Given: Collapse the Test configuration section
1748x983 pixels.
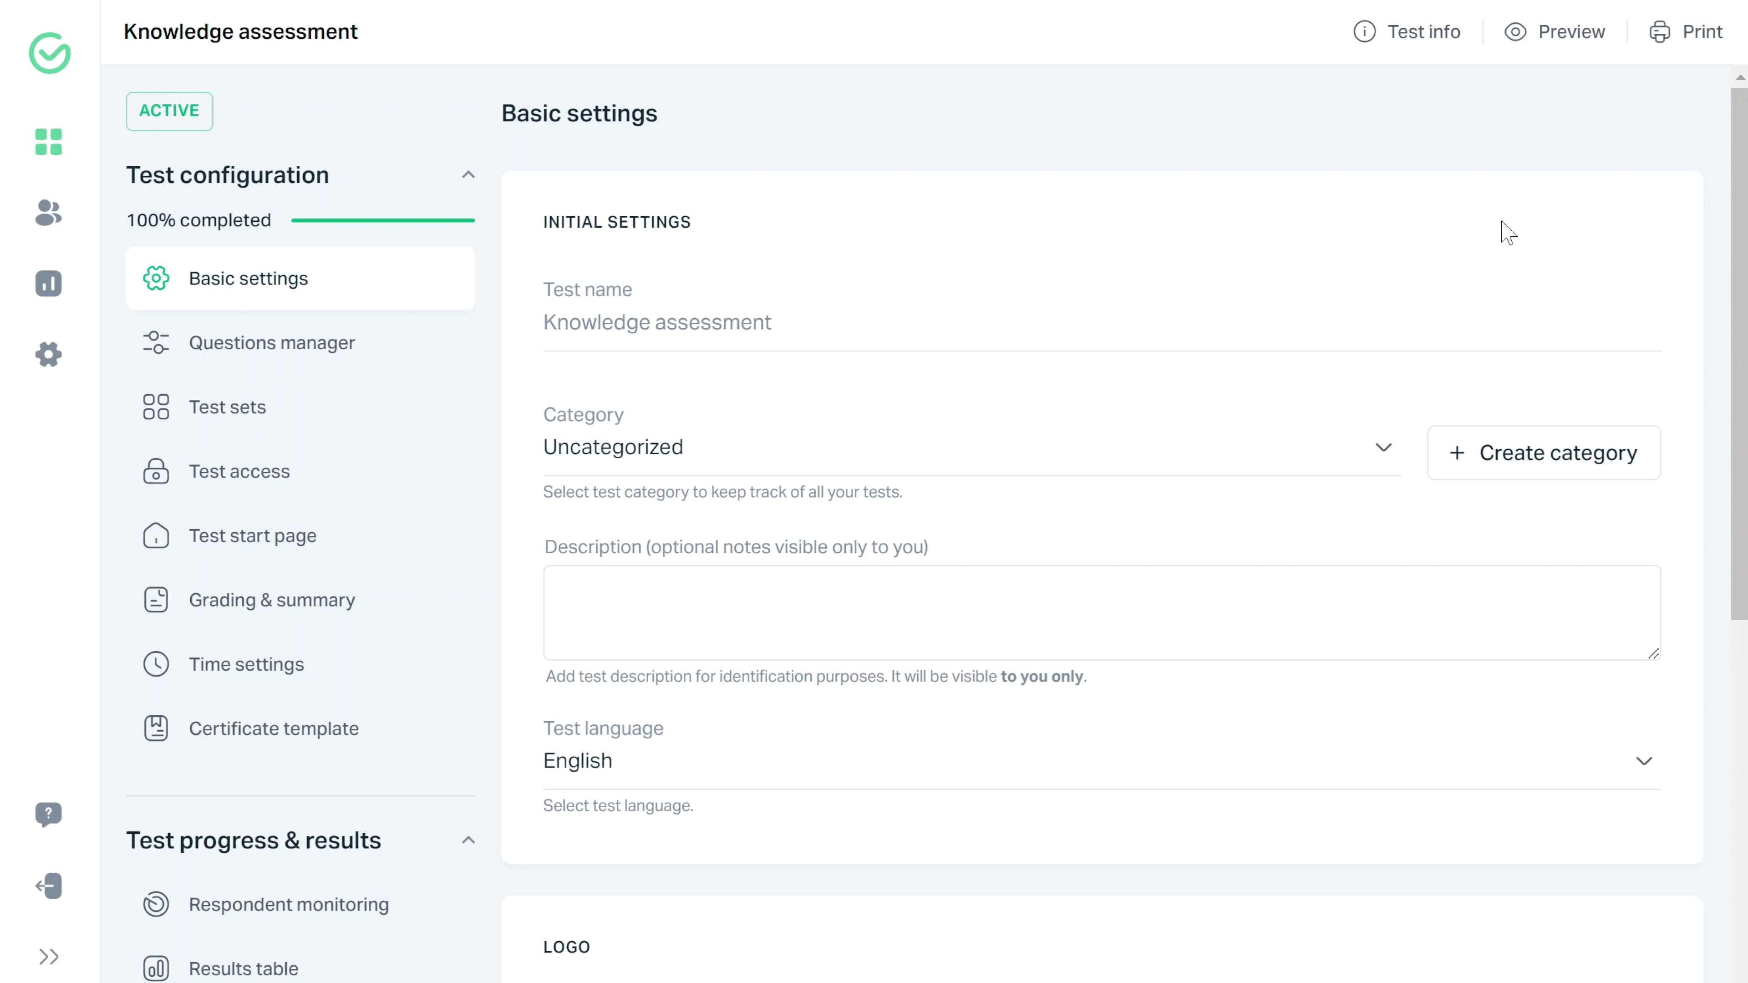Looking at the screenshot, I should [x=468, y=175].
